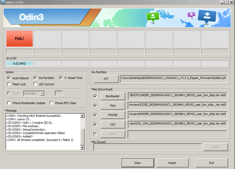Click the CSC file button
235x169 pixels.
pos(113,124)
